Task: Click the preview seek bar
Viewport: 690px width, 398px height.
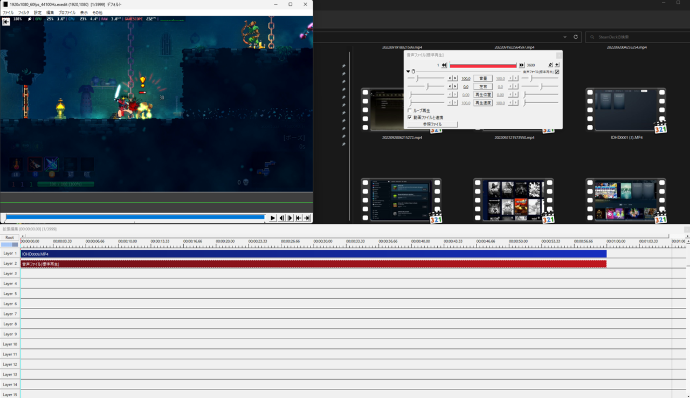Action: (x=135, y=217)
